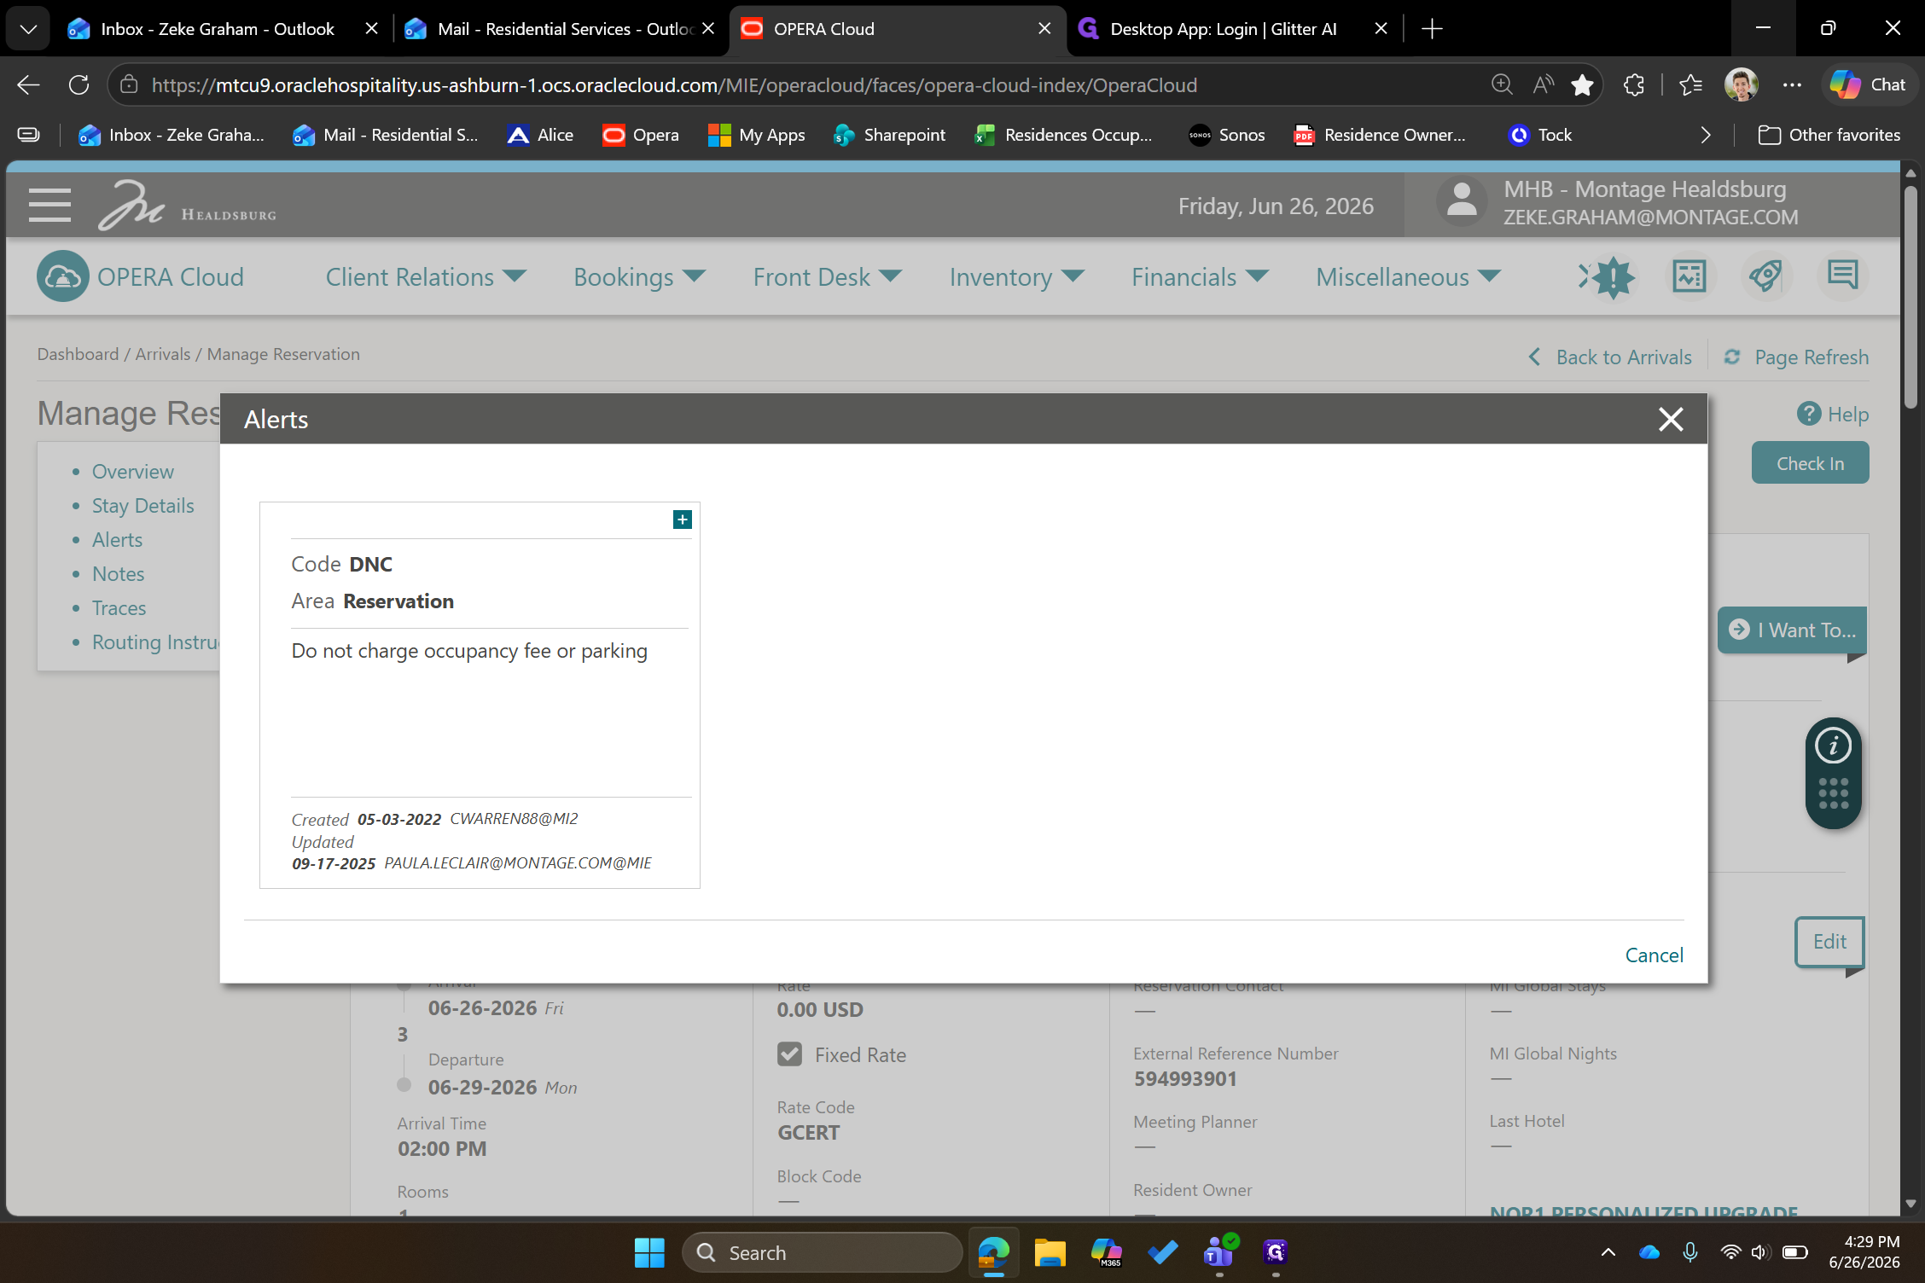Click the ticket tag icon in header
The height and width of the screenshot is (1283, 1925).
1765,276
